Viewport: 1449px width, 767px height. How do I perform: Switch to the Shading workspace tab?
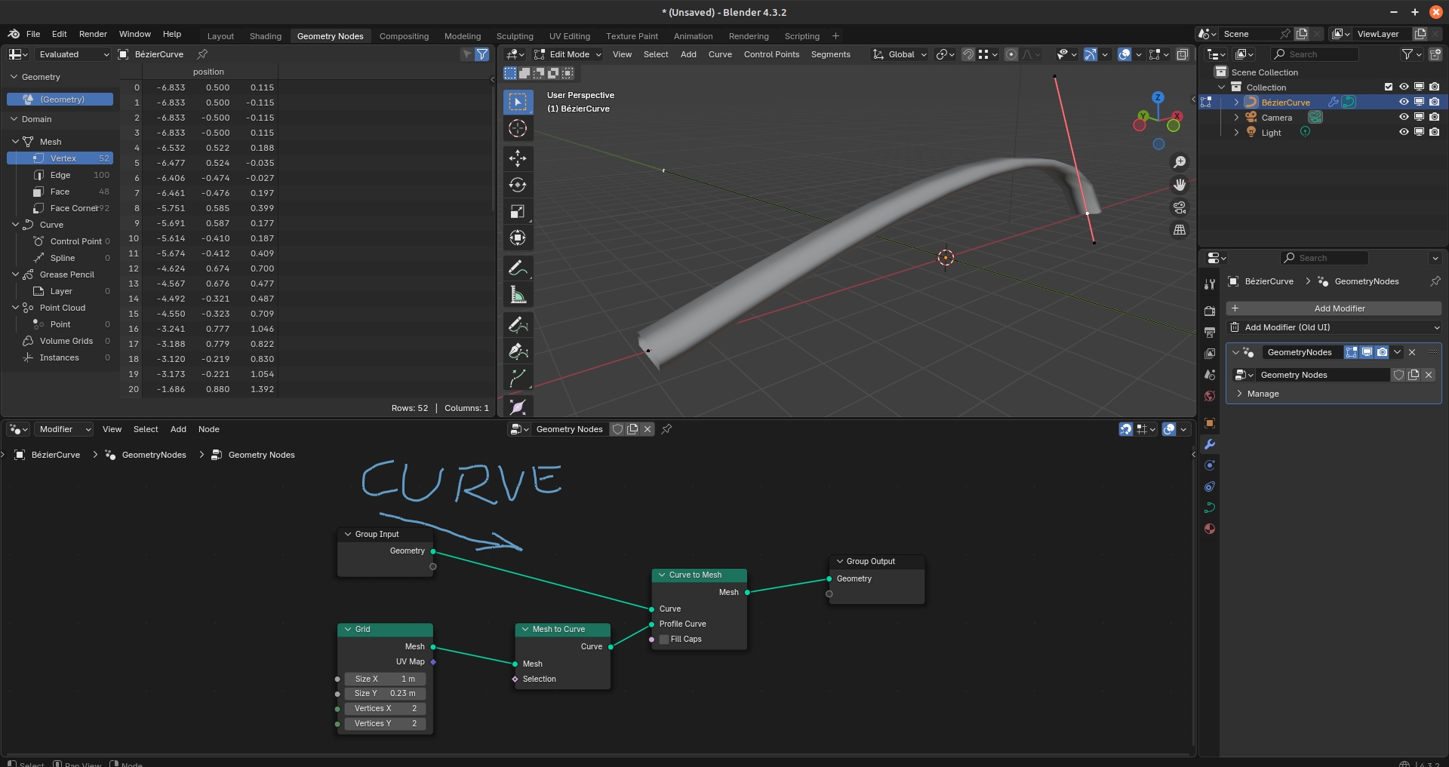click(x=265, y=36)
